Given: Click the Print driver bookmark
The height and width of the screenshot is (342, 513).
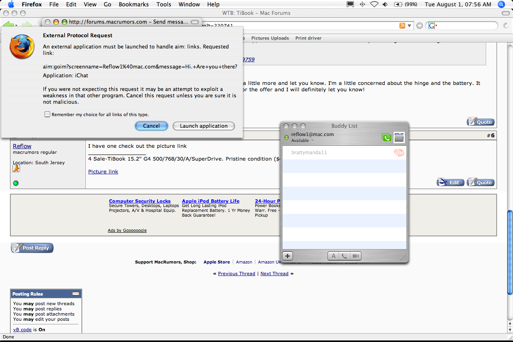Looking at the screenshot, I should 309,38.
